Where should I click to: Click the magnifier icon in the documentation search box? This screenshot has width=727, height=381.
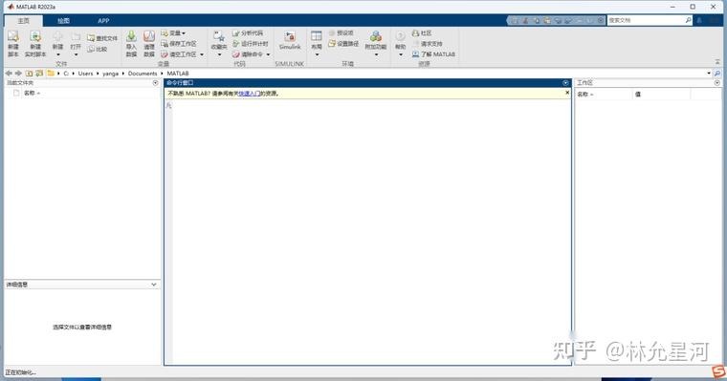[x=688, y=20]
